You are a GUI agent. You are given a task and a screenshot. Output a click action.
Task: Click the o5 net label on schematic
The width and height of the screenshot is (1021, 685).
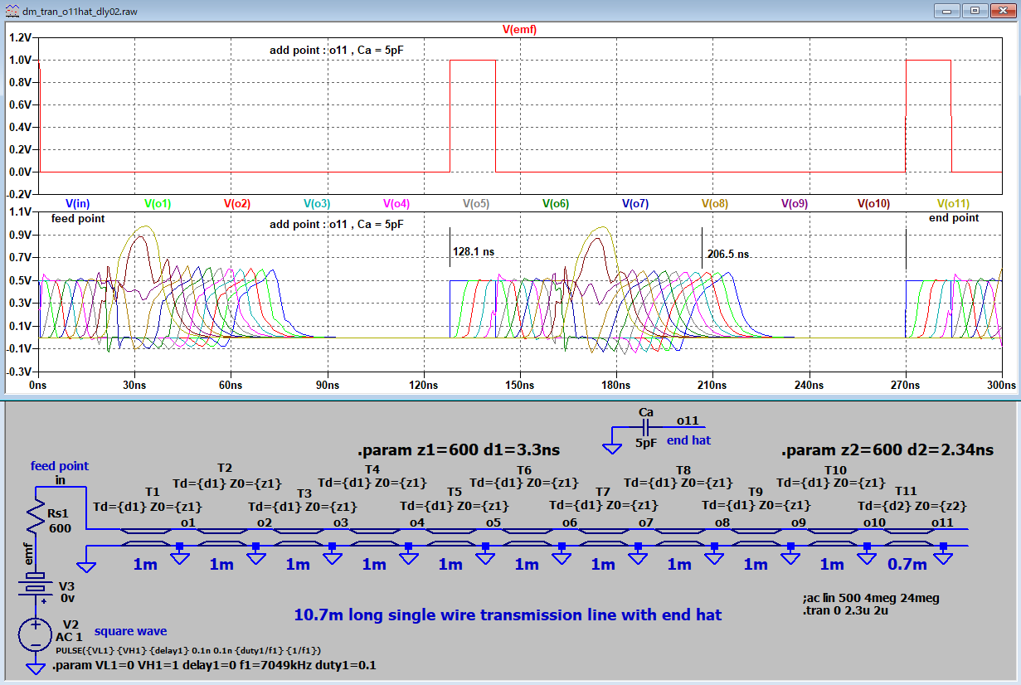(493, 522)
